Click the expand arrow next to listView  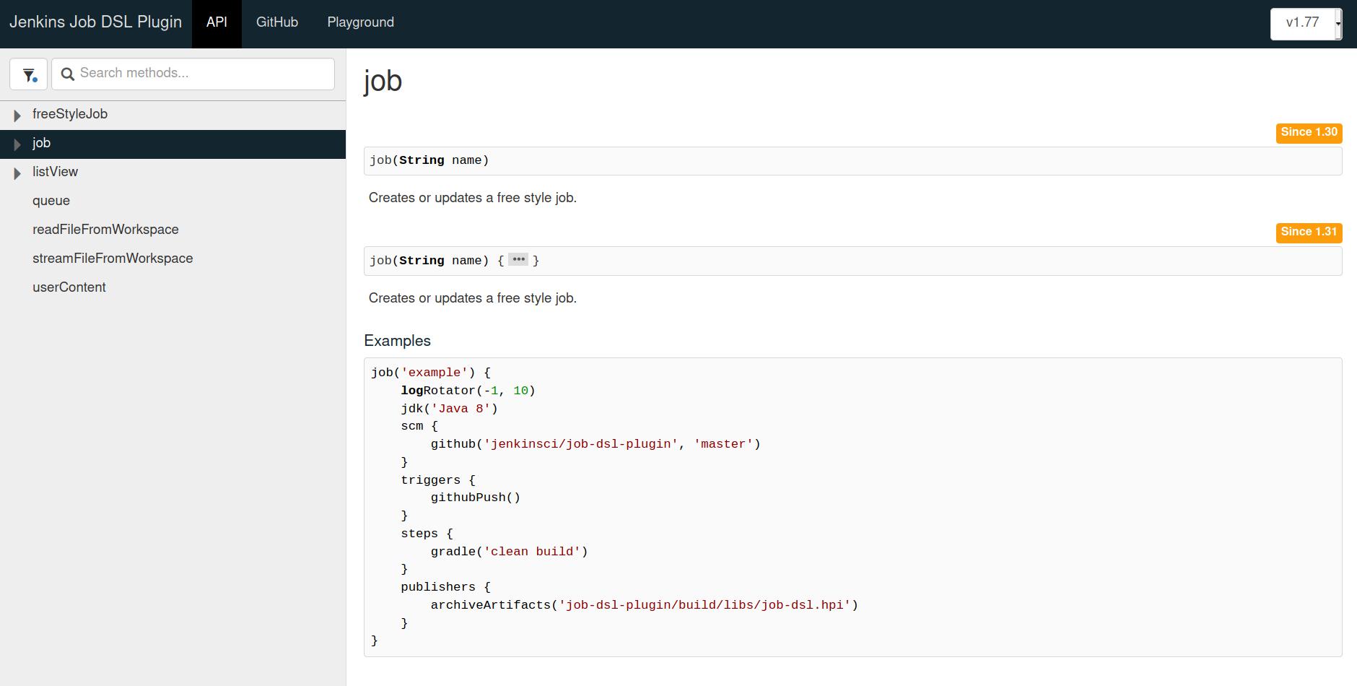tap(17, 172)
